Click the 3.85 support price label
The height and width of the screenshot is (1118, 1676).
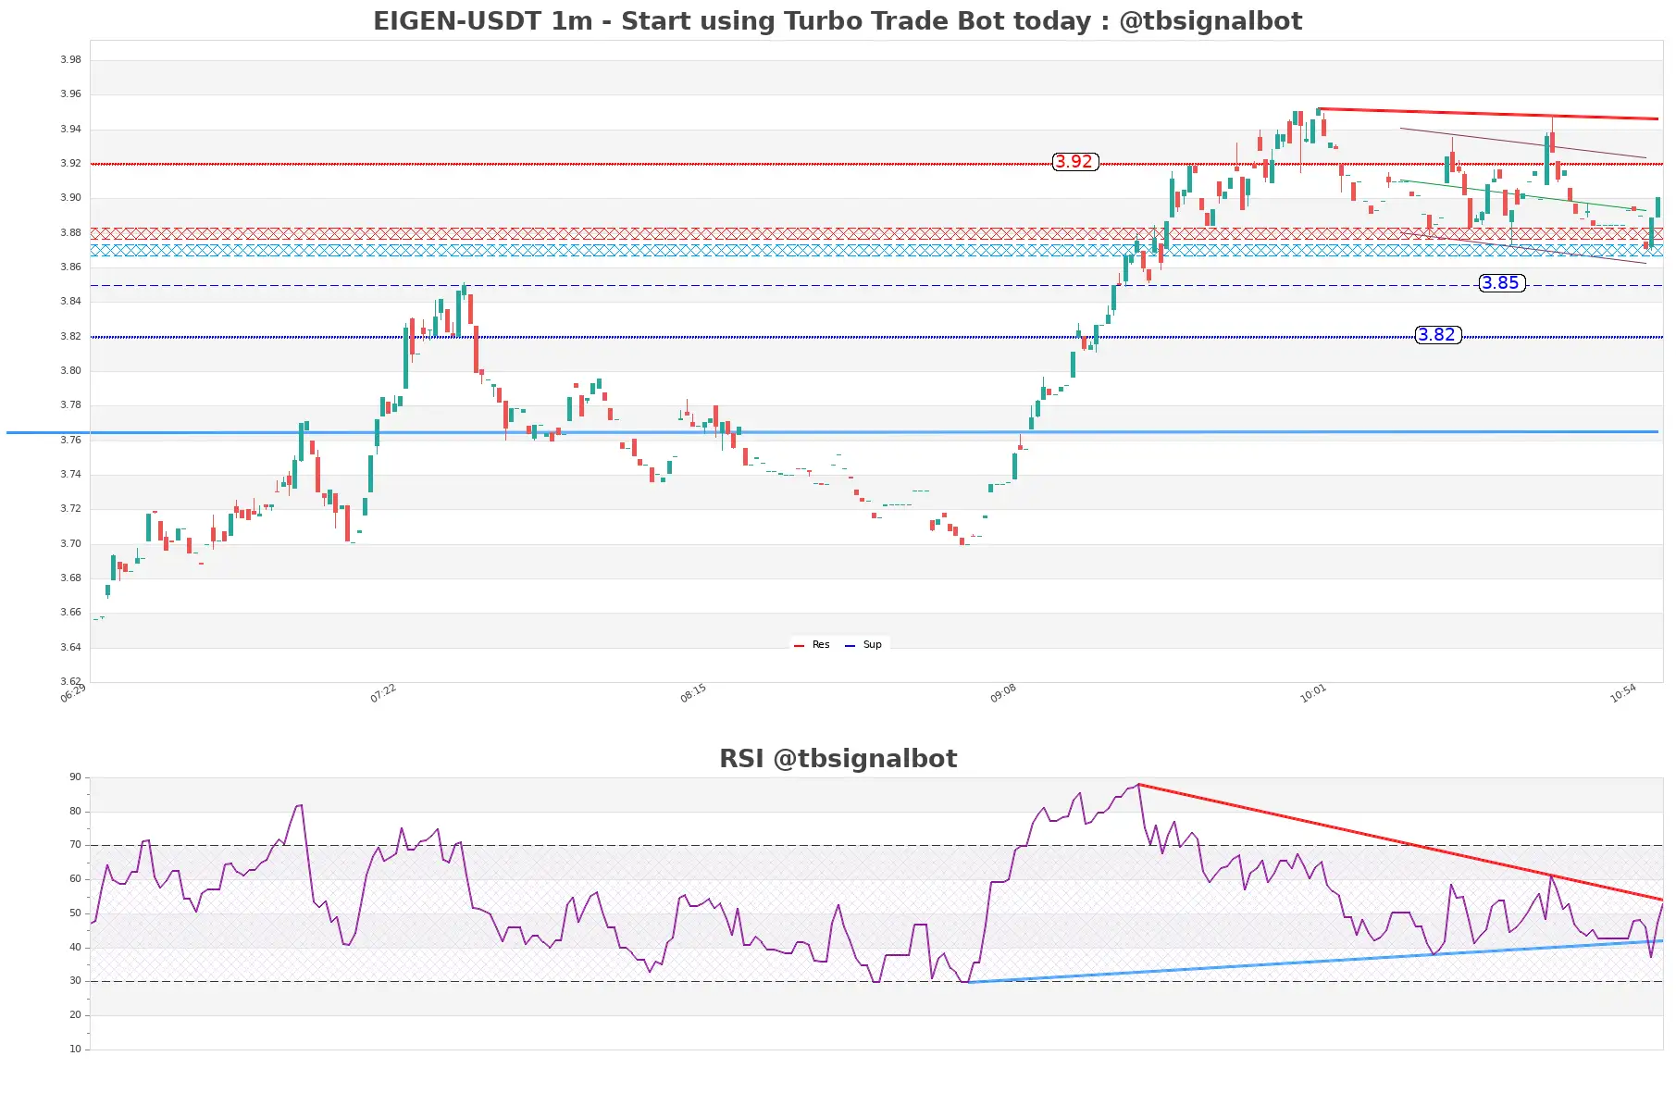click(x=1501, y=283)
